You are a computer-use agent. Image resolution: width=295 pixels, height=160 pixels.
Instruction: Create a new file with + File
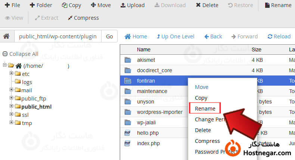pos(12,5)
